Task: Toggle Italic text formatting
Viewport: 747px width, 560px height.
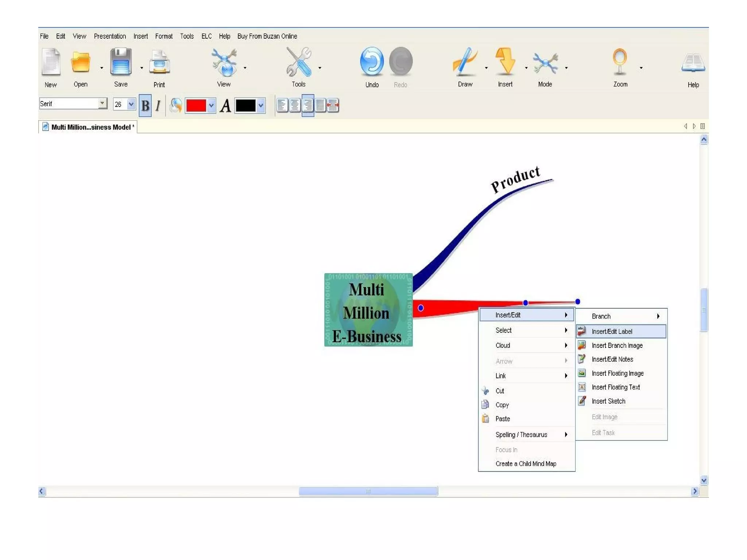Action: click(158, 106)
